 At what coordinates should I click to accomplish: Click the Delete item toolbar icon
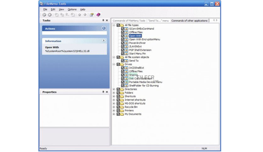(x=73, y=15)
